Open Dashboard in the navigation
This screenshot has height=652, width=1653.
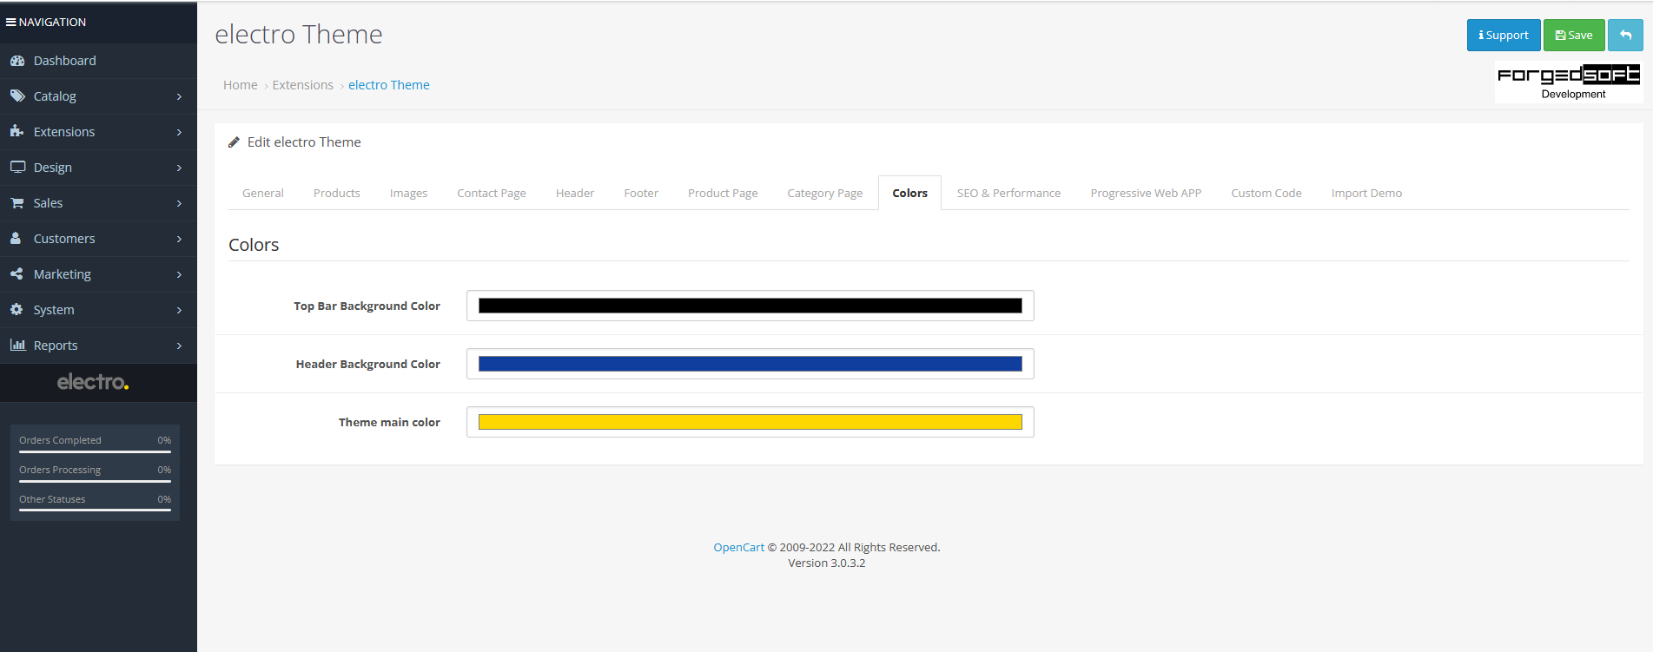coord(98,61)
